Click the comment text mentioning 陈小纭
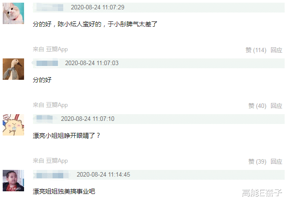286x202 pixels. (x=95, y=24)
